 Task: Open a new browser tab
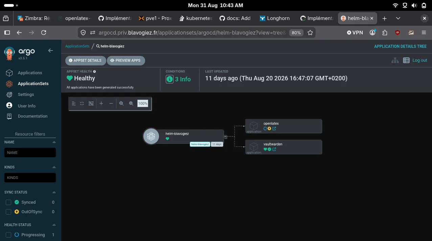384,18
